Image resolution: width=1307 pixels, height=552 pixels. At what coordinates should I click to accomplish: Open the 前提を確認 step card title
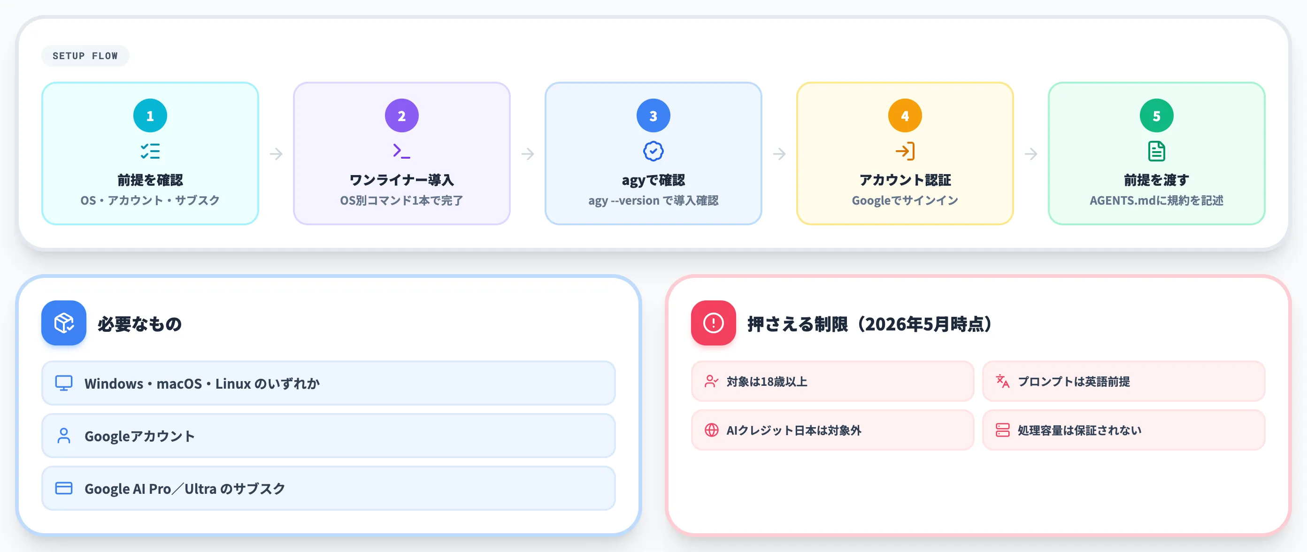[150, 180]
